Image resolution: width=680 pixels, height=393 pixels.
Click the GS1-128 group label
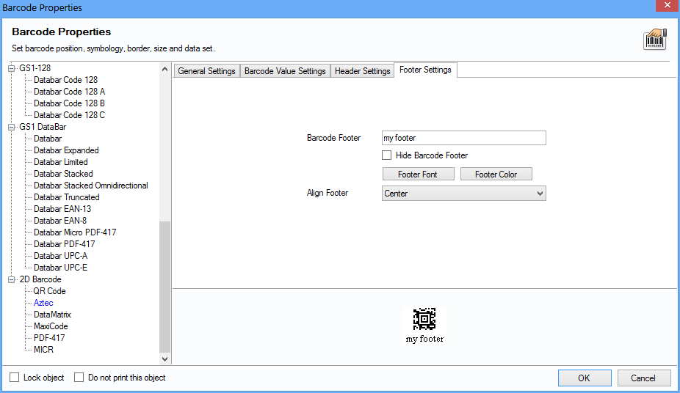(35, 68)
